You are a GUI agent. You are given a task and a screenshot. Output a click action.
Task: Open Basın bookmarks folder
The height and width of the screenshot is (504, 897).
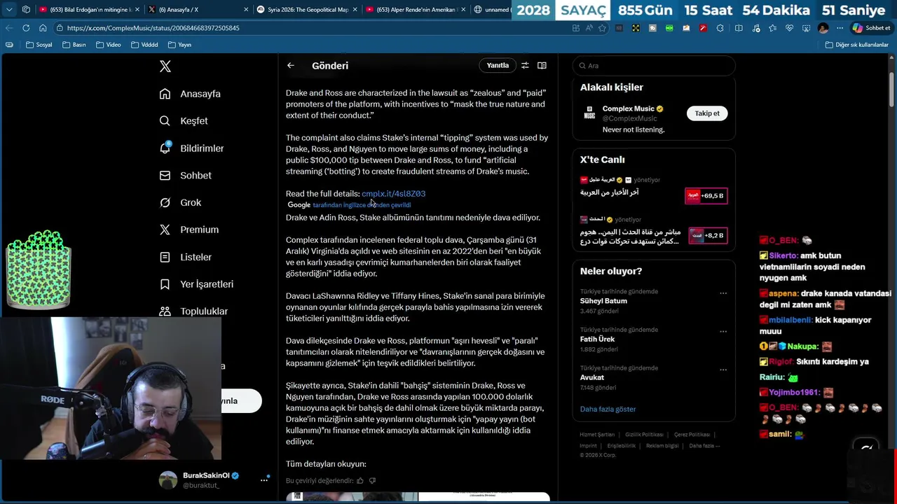(x=74, y=45)
